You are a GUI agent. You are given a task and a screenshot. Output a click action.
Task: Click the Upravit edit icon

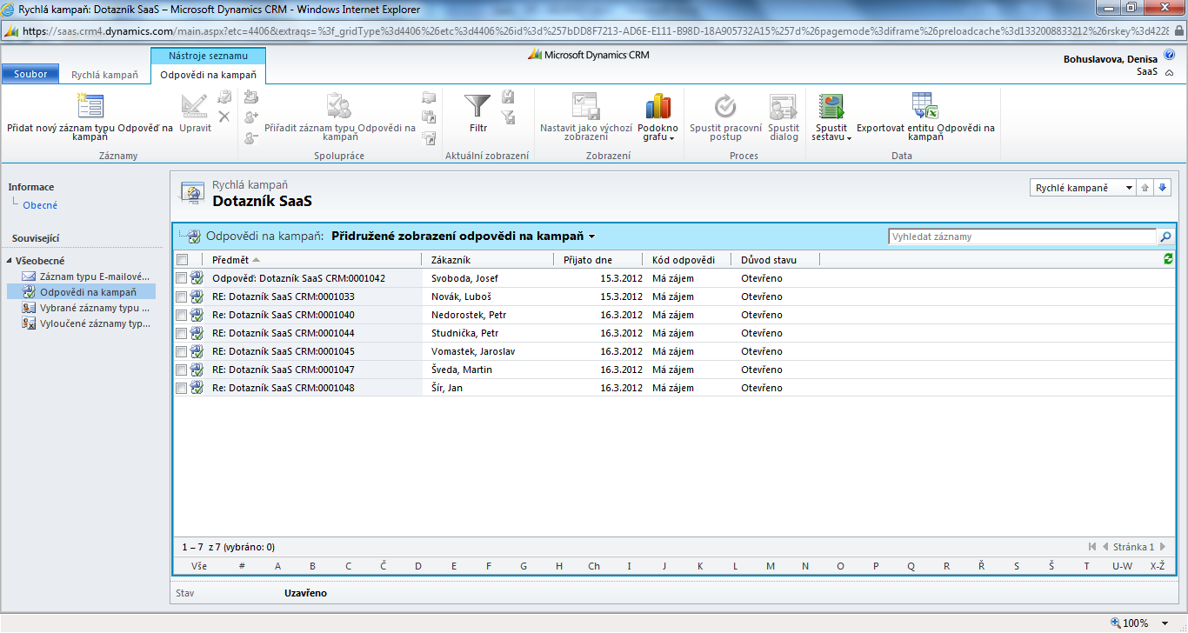(194, 106)
